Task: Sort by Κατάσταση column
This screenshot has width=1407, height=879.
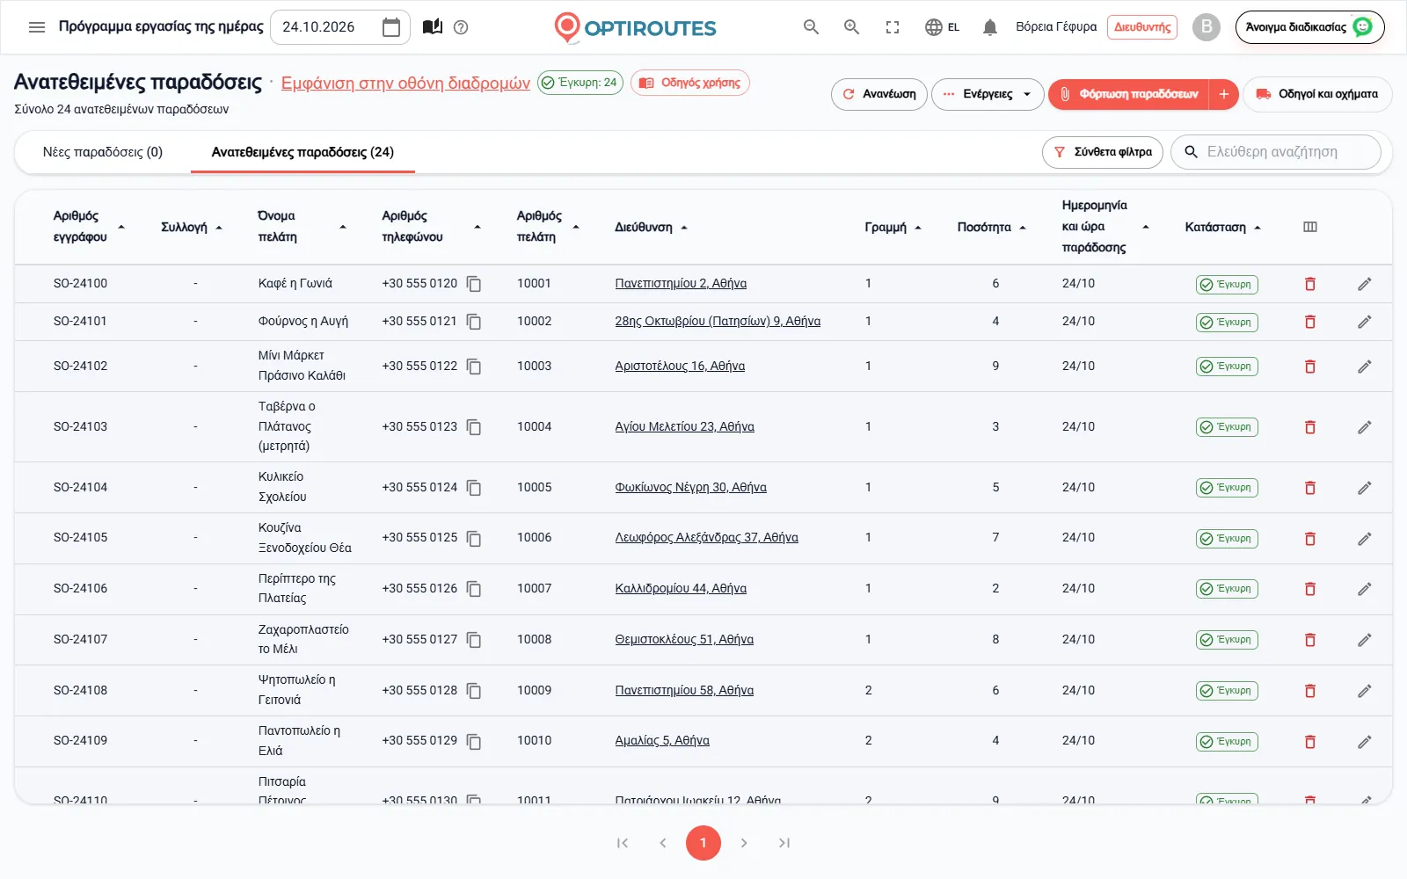Action: point(1223,227)
